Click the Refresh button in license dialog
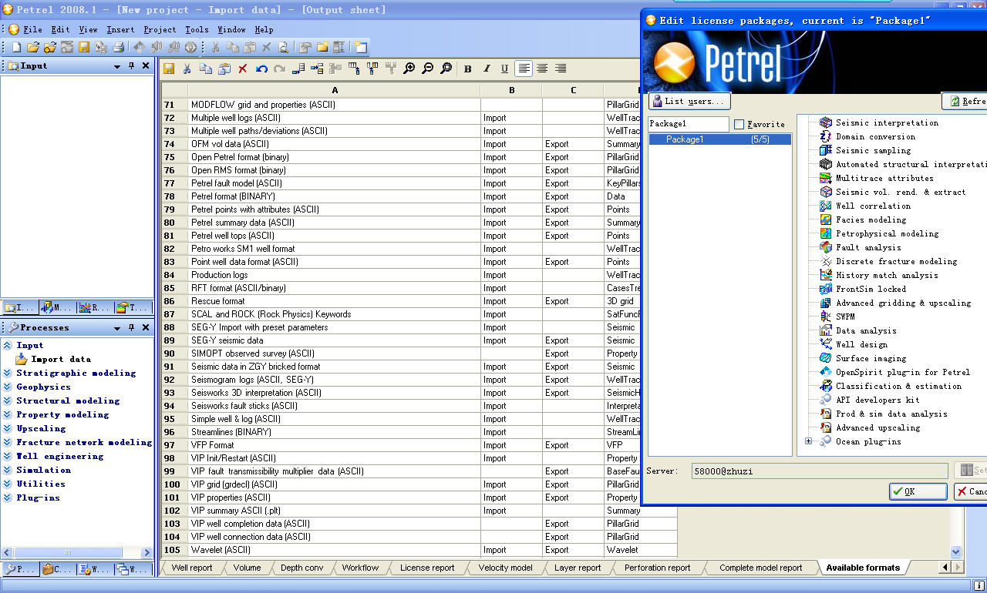Image resolution: width=987 pixels, height=593 pixels. pyautogui.click(x=965, y=101)
